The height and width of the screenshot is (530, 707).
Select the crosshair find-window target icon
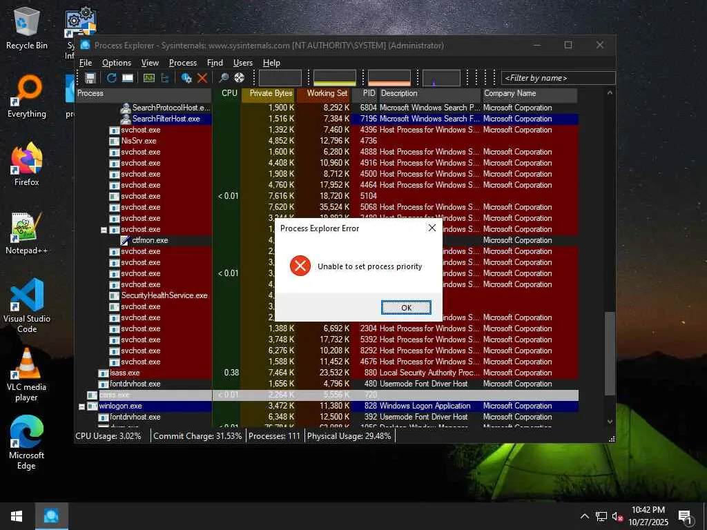coord(240,78)
